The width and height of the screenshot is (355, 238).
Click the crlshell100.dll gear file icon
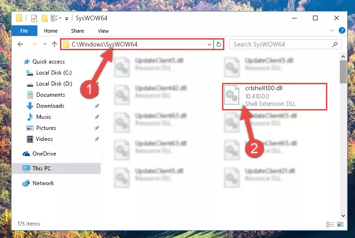232,95
